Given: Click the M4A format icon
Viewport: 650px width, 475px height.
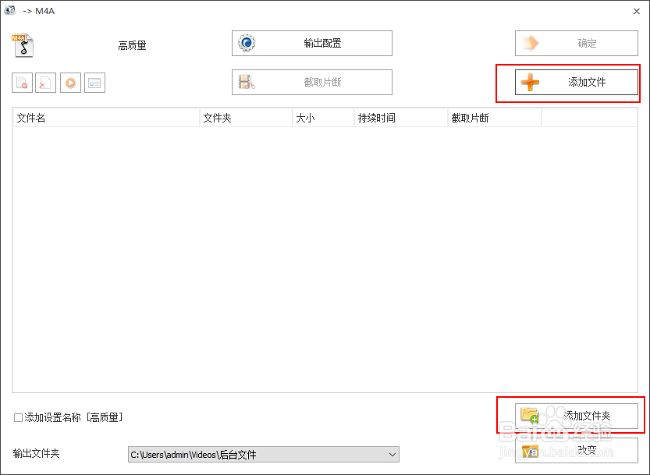Looking at the screenshot, I should tap(23, 45).
